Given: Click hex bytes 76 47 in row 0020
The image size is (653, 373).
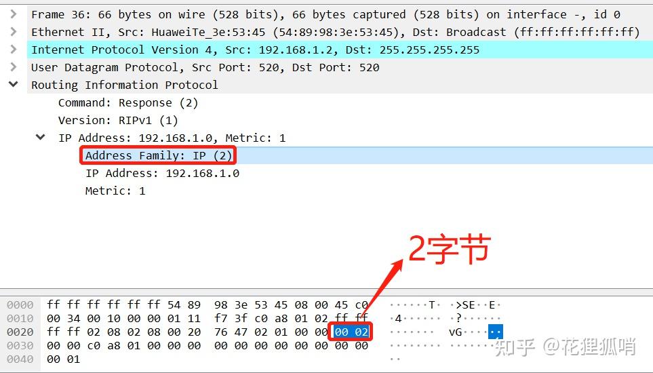Looking at the screenshot, I should tap(231, 332).
